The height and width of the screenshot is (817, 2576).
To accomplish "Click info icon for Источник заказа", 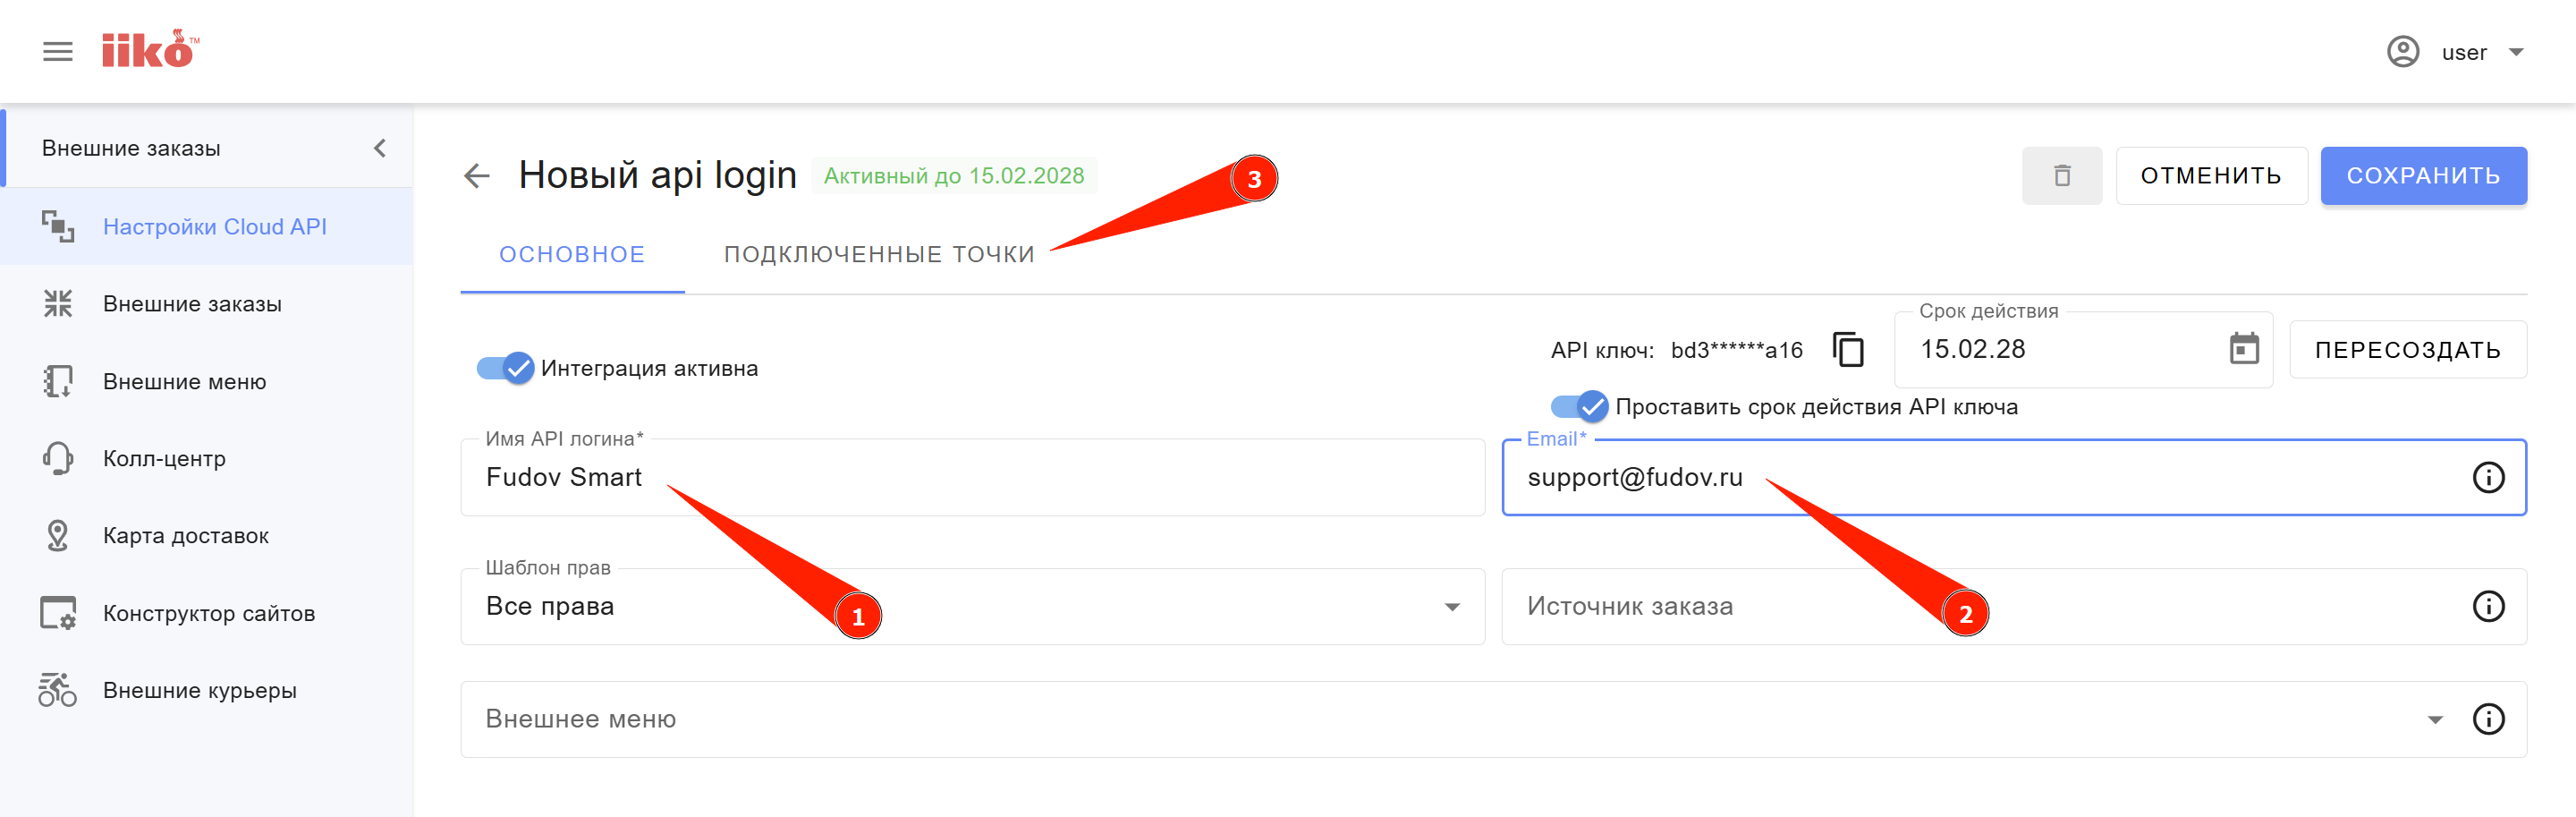I will [2488, 607].
